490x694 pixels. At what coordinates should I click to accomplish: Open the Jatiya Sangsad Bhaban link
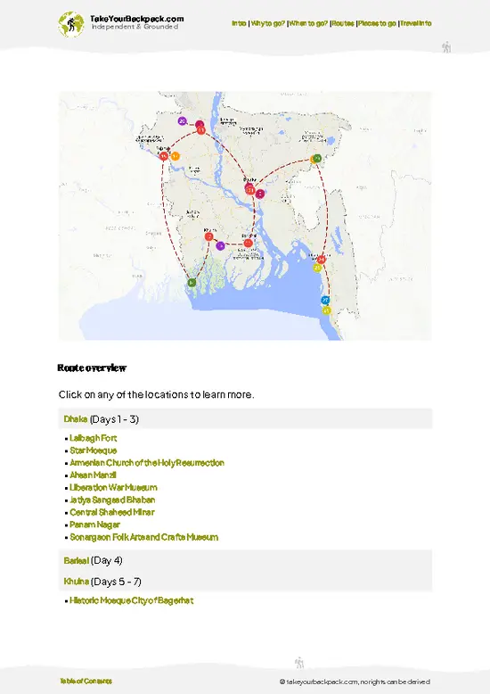click(112, 500)
